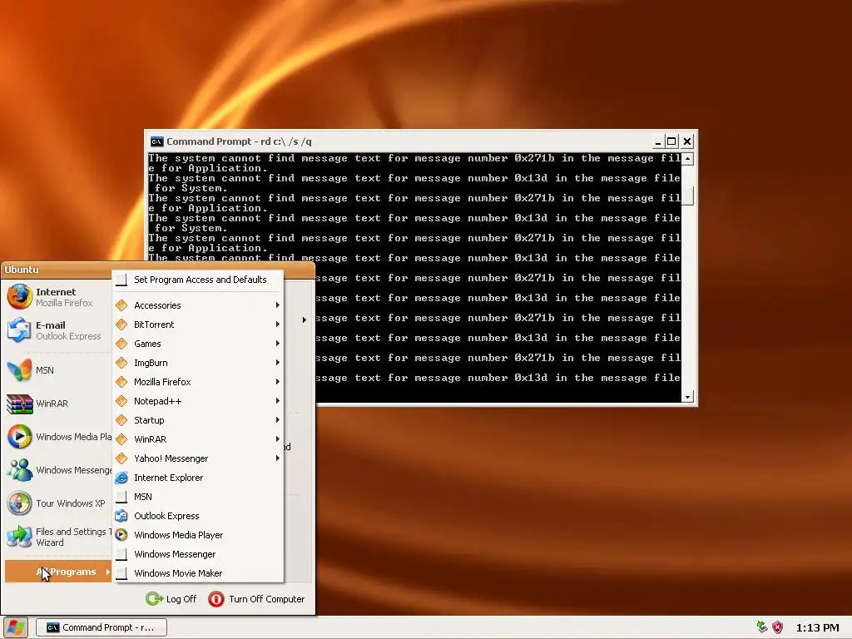
Task: Expand the Notepad++ submenu arrow
Action: [278, 401]
